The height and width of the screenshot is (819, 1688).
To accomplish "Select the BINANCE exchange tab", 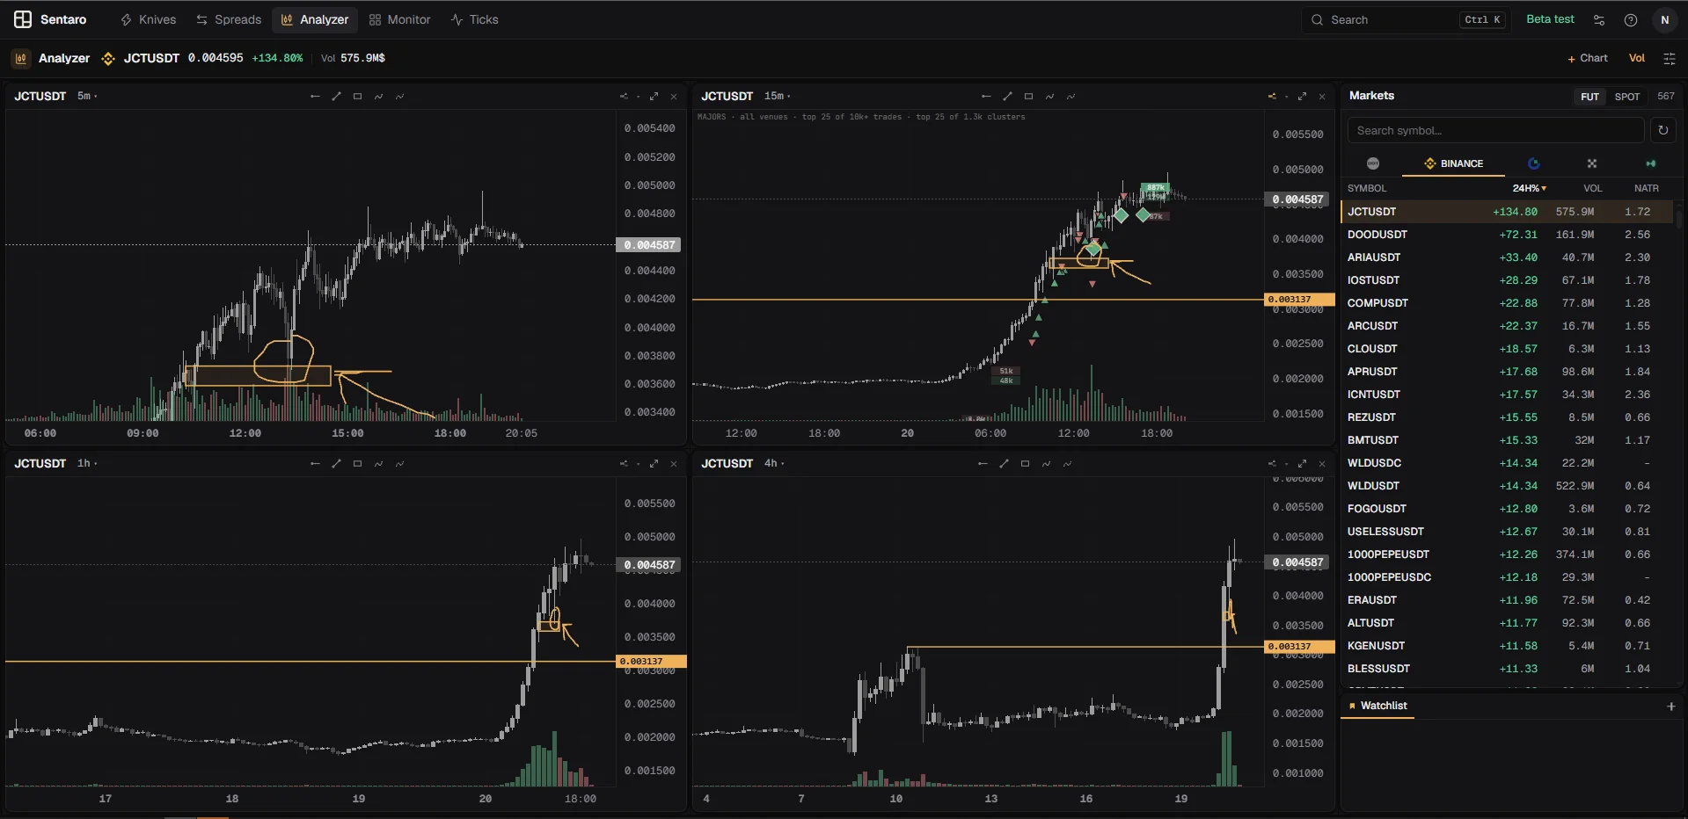I will pos(1453,163).
